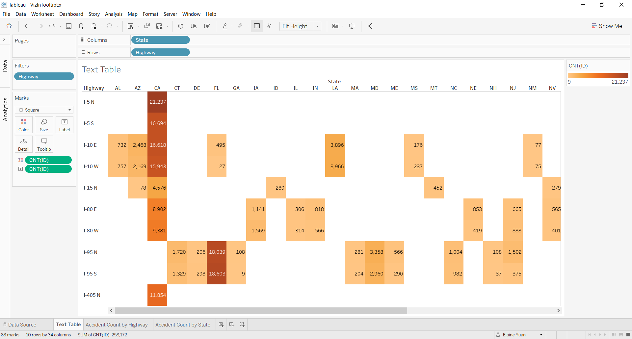This screenshot has width=632, height=339.
Task: Open the File menu
Action: pyautogui.click(x=6, y=14)
